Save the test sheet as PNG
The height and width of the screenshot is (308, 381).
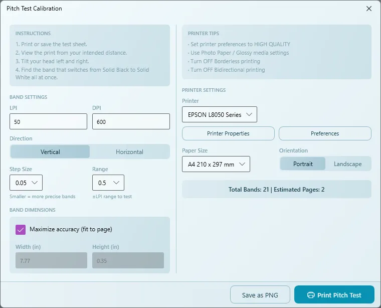[260, 295]
